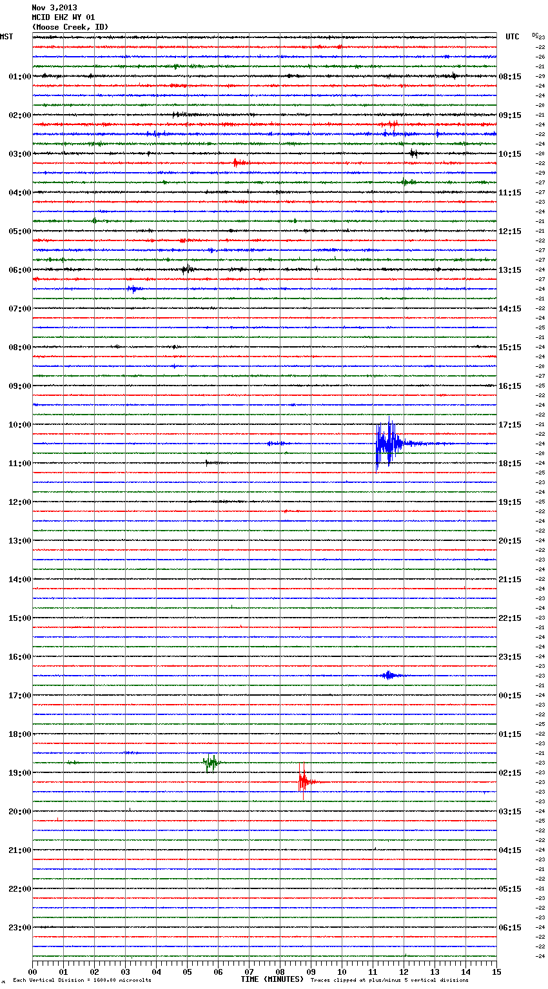Click the 14:15 UTC time label
The width and height of the screenshot is (548, 989).
click(x=510, y=309)
